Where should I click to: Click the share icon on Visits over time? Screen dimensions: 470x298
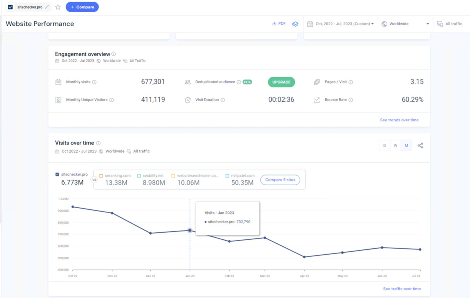pyautogui.click(x=420, y=146)
